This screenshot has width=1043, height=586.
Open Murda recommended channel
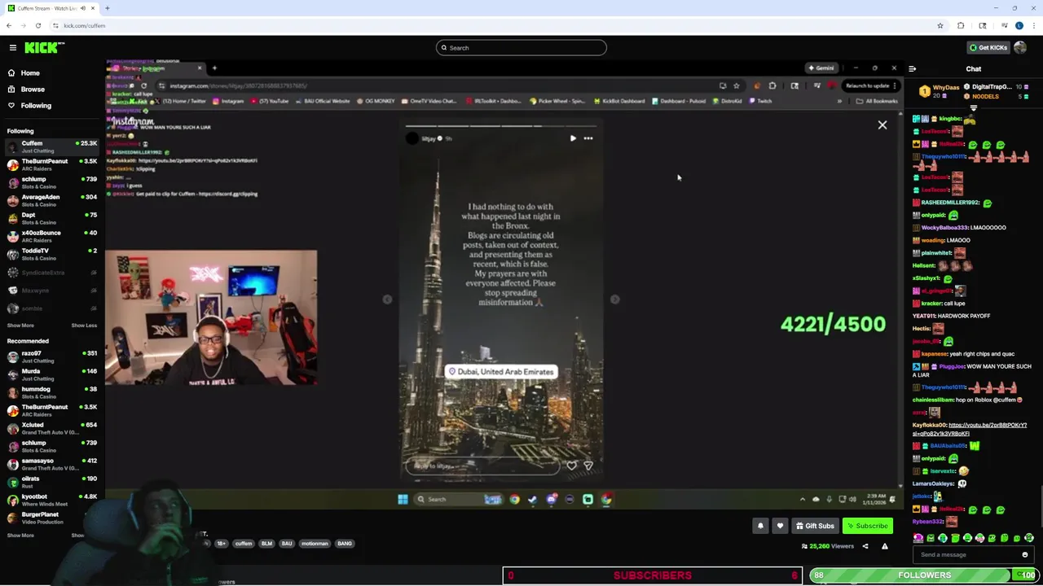(51, 374)
